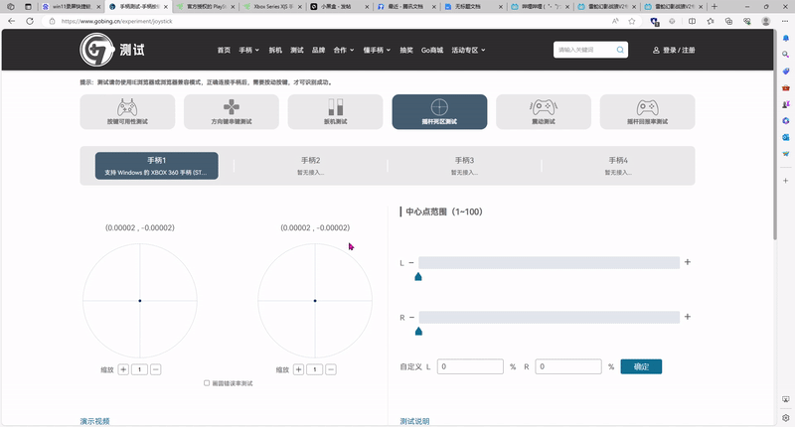795x427 pixels.
Task: Expand the 手柄 dropdown in the site navigation
Action: (249, 50)
